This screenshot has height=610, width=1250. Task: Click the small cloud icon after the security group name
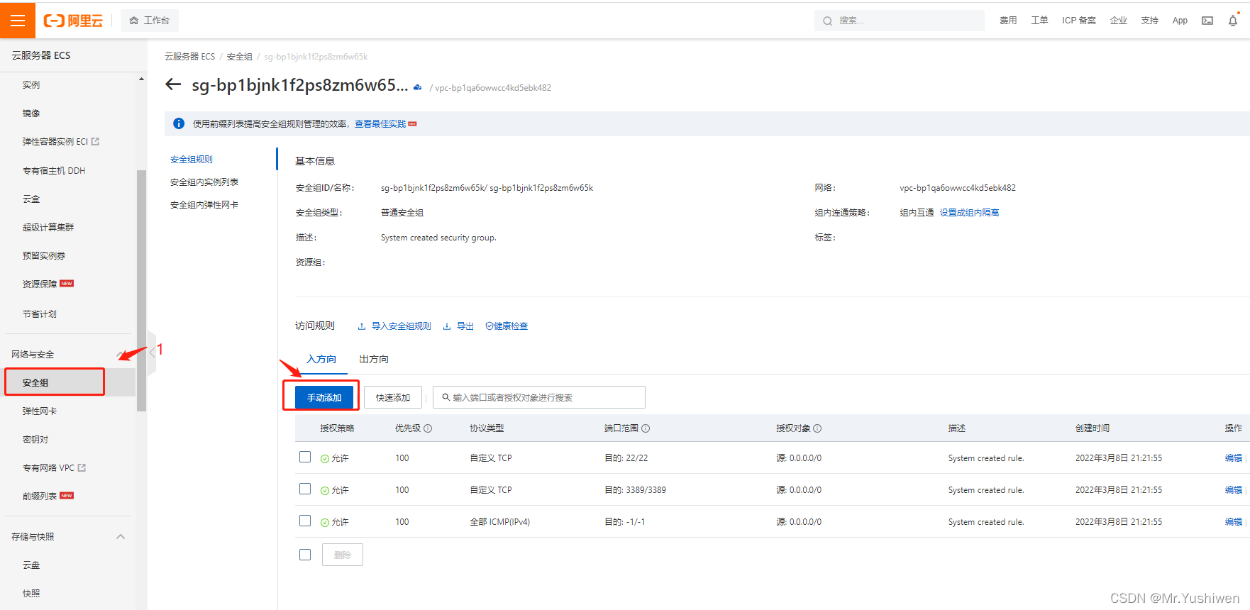click(418, 87)
